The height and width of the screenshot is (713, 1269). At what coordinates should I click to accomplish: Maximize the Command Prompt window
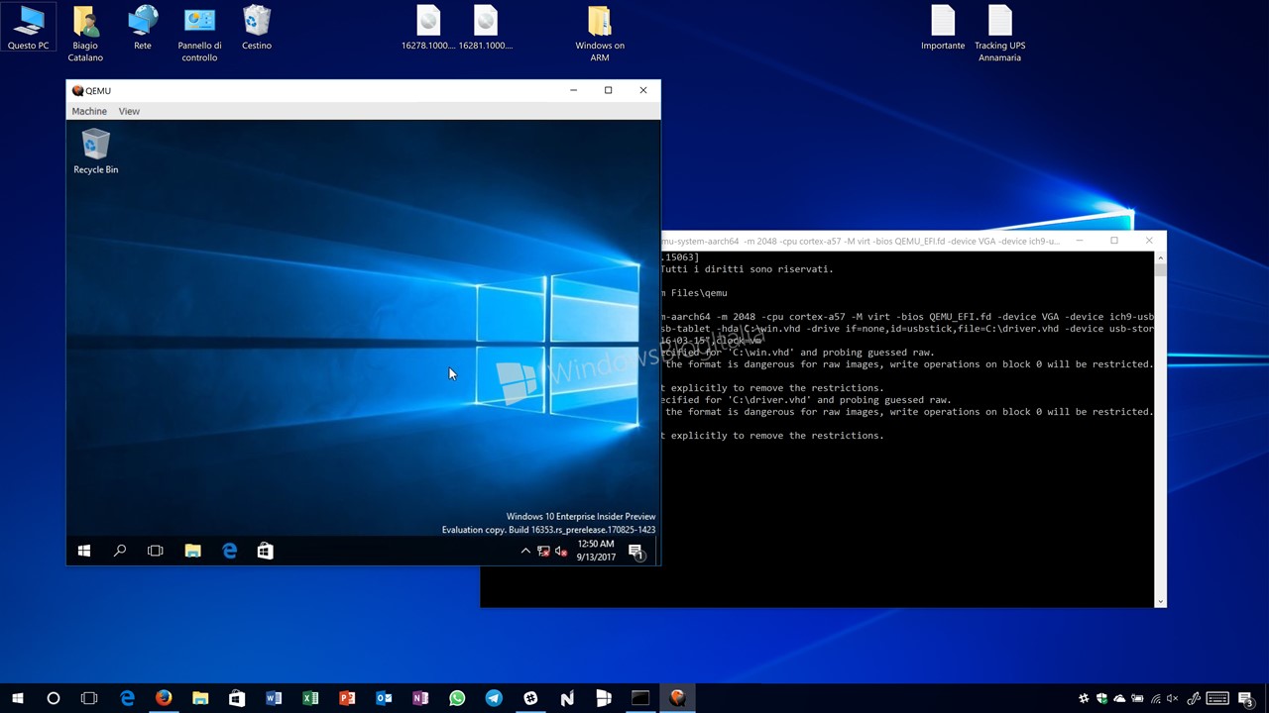1114,241
